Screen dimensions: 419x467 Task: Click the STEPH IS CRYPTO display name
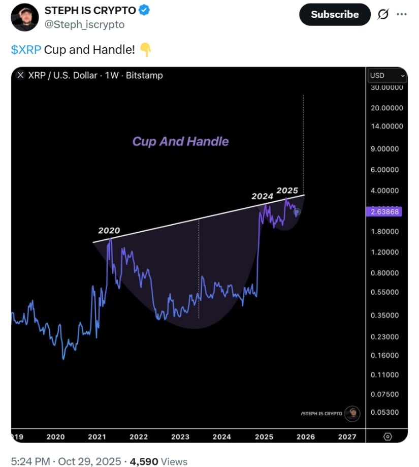[90, 10]
